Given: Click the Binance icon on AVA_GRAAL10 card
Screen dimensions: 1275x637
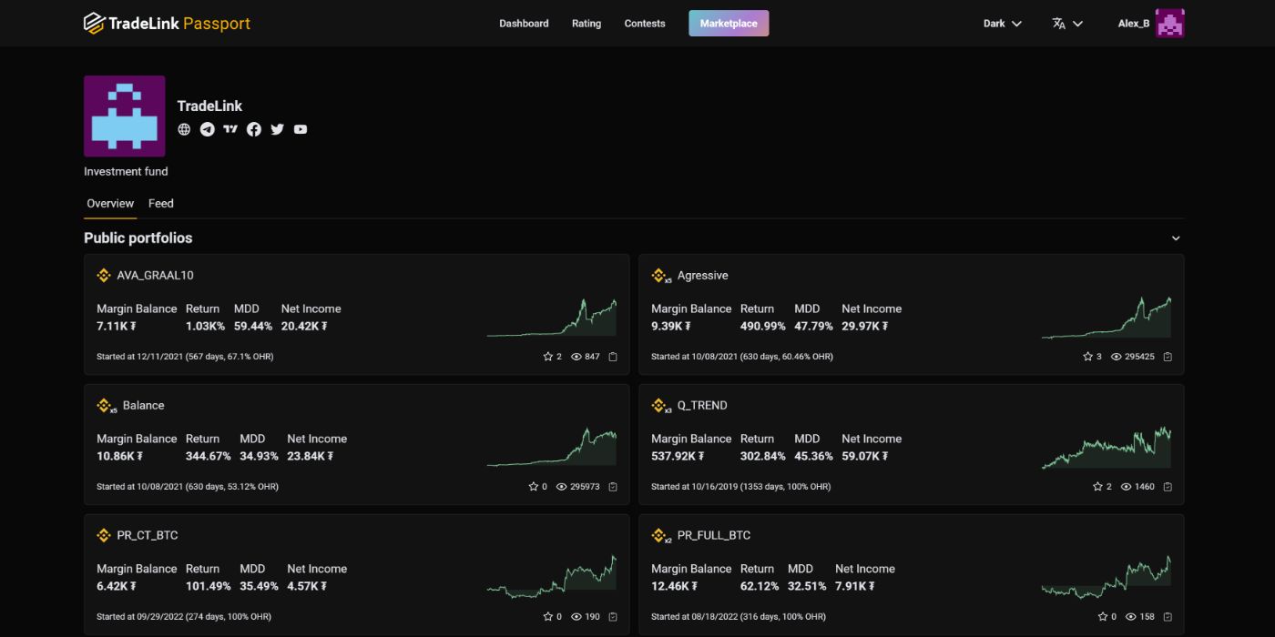Looking at the screenshot, I should click(103, 274).
